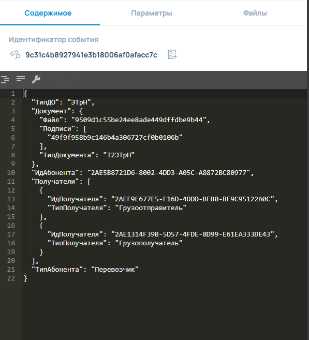This screenshot has width=309, height=340.
Task: Click value 2AEF9E677E5-F16D-4DDD-BFB0-BF9C95122A0C
Action: point(193,199)
